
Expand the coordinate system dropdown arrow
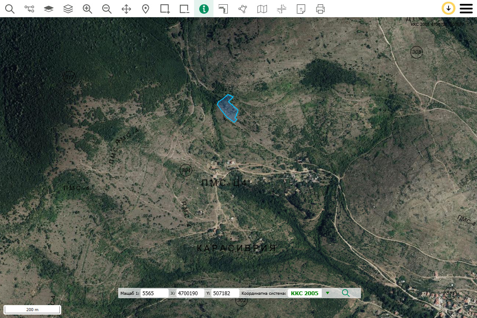pos(327,293)
